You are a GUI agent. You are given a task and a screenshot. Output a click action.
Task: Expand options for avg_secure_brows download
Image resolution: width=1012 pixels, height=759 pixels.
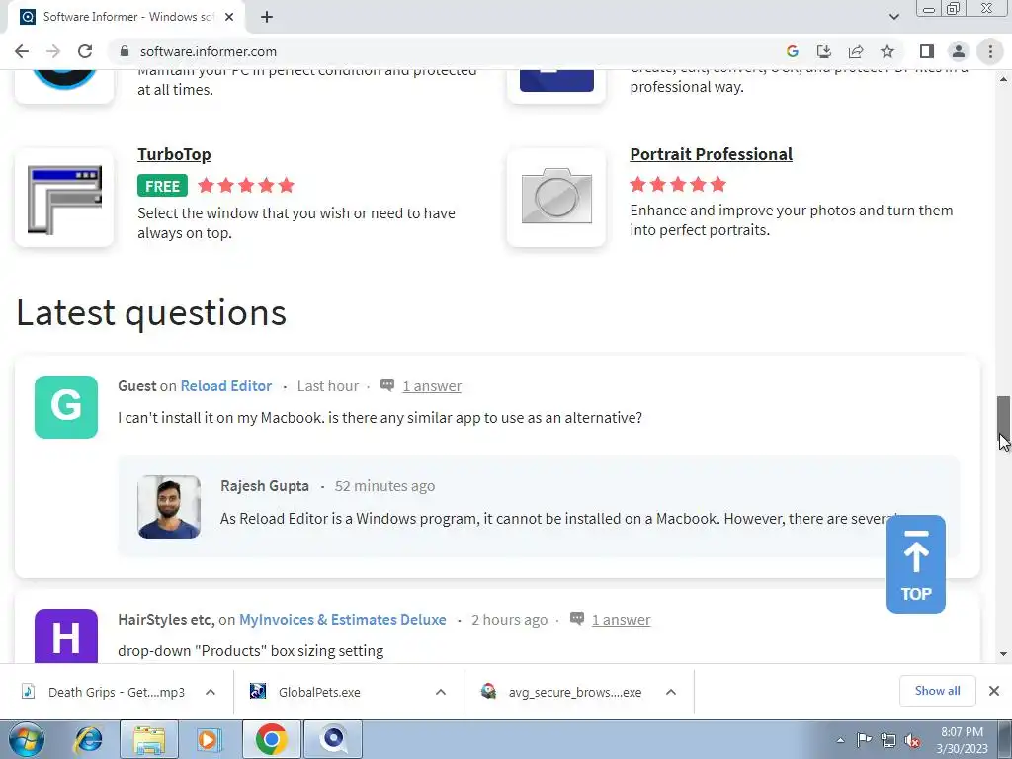(x=671, y=692)
